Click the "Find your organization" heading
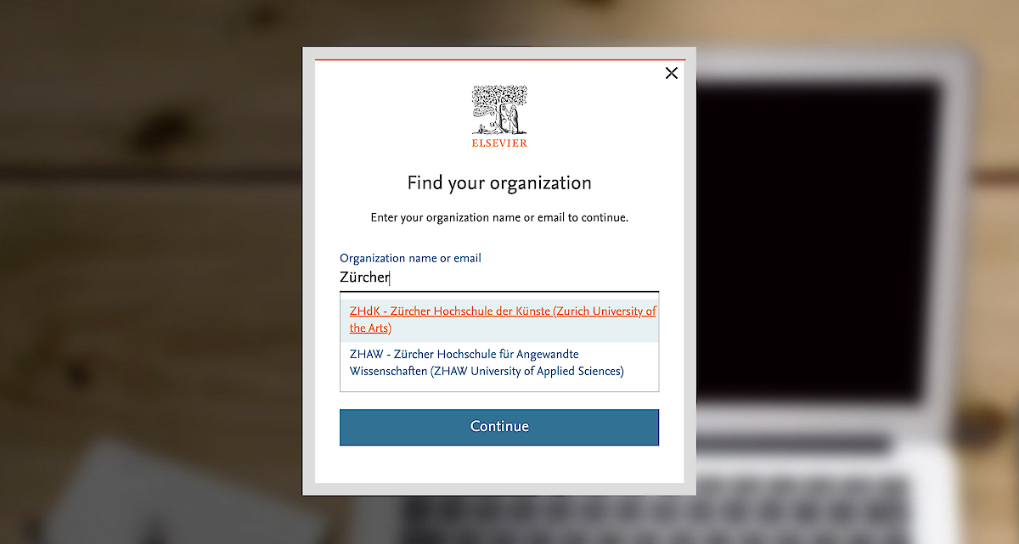1019x544 pixels. click(499, 183)
